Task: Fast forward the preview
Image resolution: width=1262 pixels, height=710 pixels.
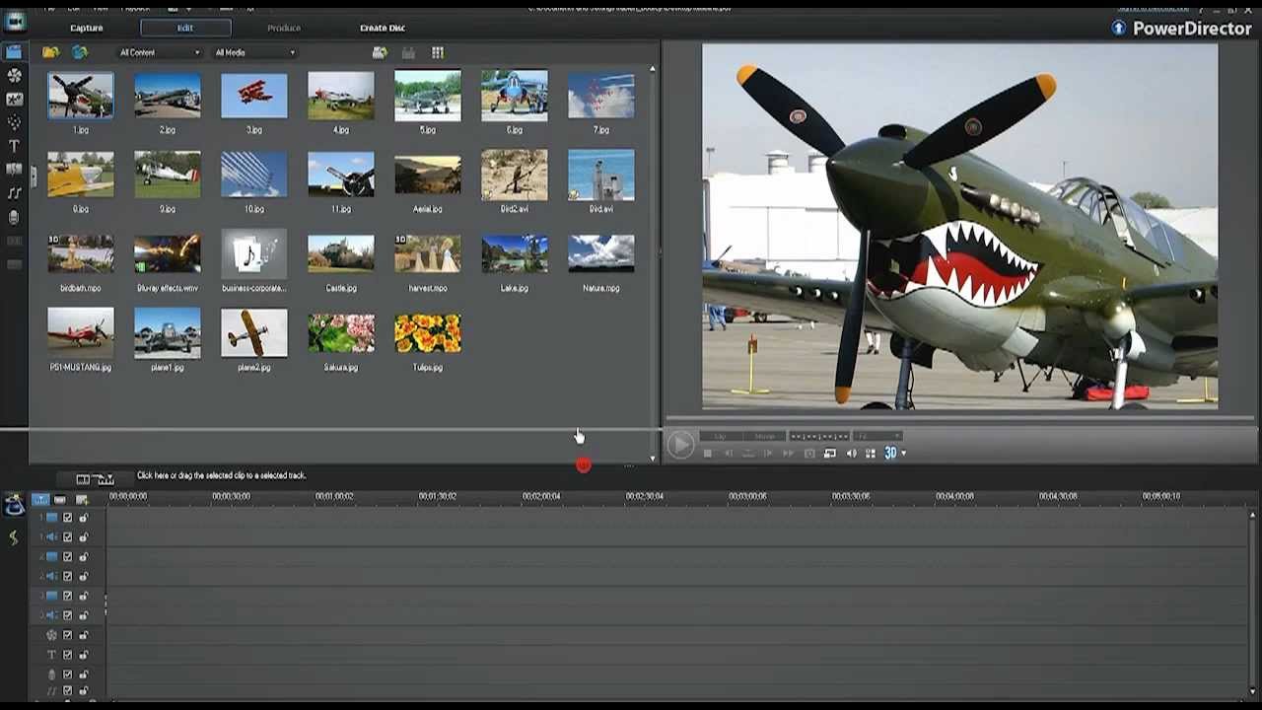Action: point(788,454)
